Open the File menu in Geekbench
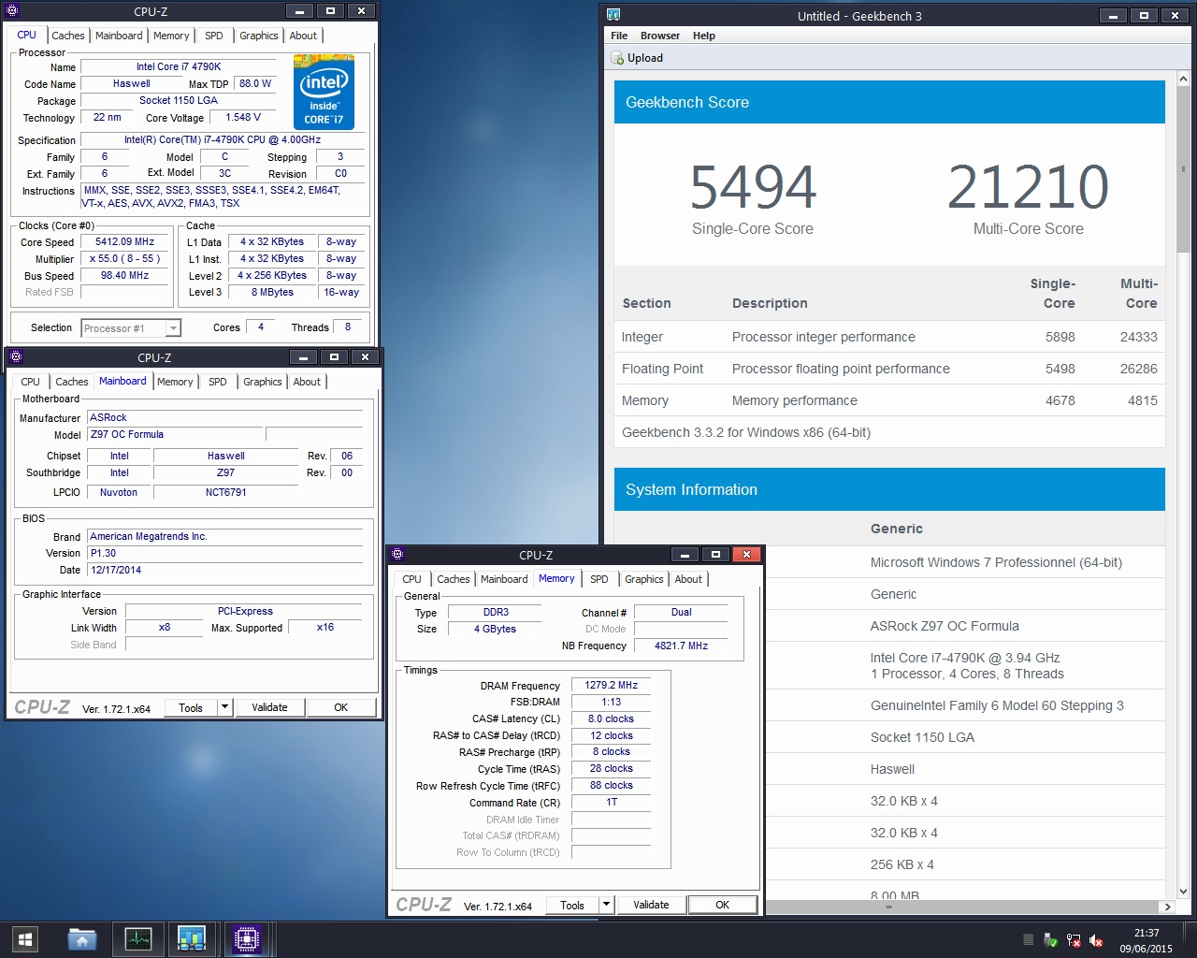Viewport: 1197px width, 958px height. (619, 36)
